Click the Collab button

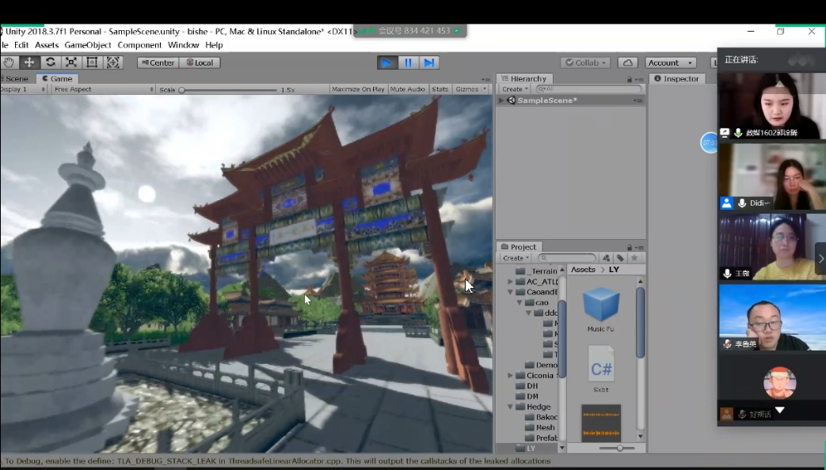point(585,63)
